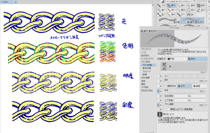
Task: Open the ブラシサイズ settings category
Action: pos(146,49)
